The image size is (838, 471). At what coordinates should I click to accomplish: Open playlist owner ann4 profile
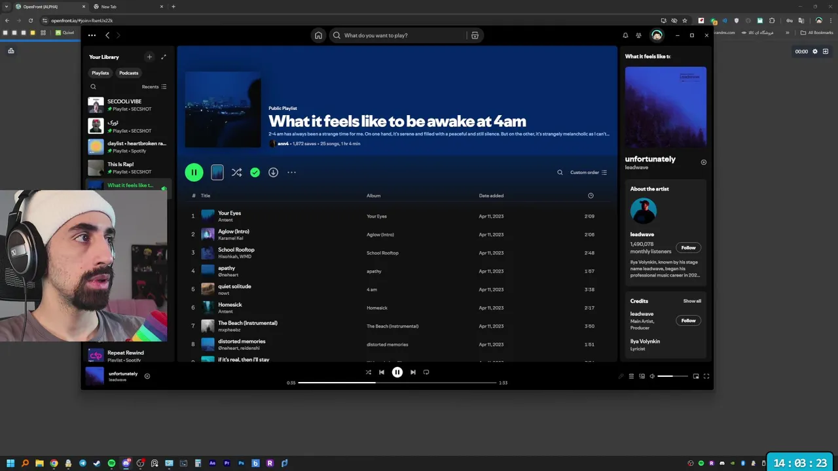[x=283, y=143]
